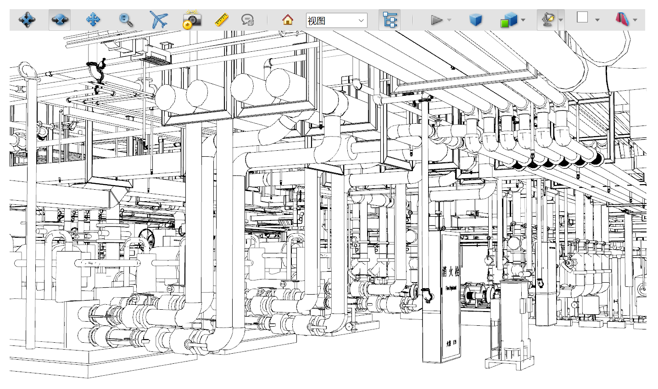Switch to the Fly airplane tool
The width and height of the screenshot is (658, 389).
(x=159, y=20)
